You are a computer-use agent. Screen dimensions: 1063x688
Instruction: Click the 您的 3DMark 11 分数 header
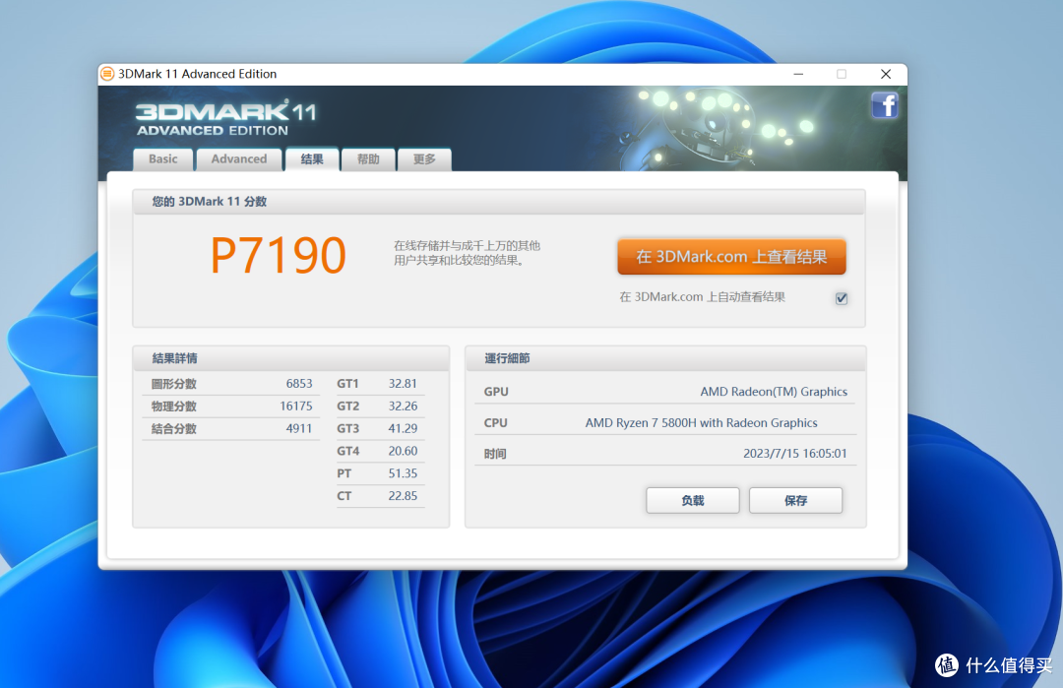pos(499,202)
